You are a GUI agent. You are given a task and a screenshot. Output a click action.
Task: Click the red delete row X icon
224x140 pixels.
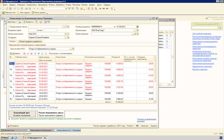pos(32,53)
